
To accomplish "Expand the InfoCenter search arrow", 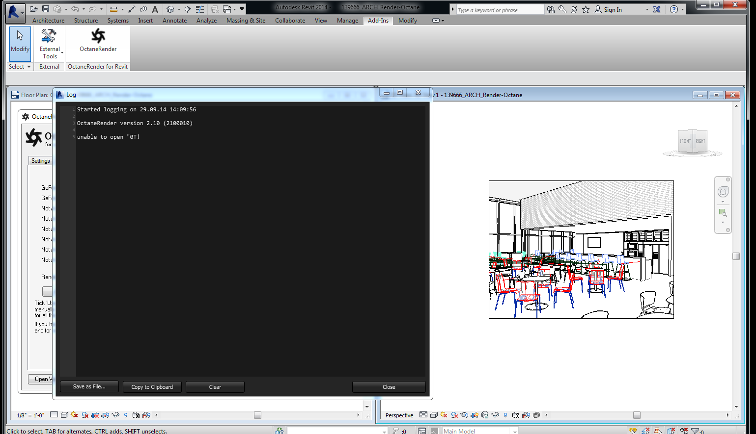I will pyautogui.click(x=453, y=9).
